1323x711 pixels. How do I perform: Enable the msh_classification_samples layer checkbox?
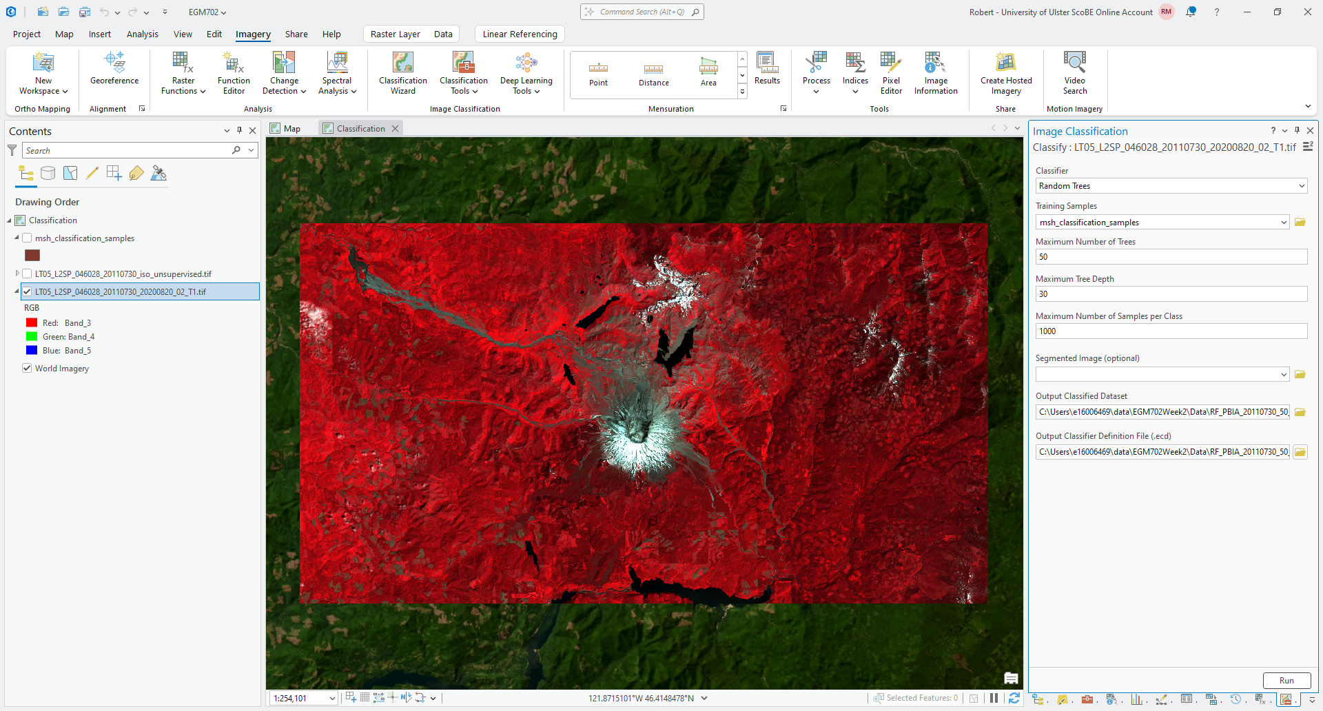28,238
